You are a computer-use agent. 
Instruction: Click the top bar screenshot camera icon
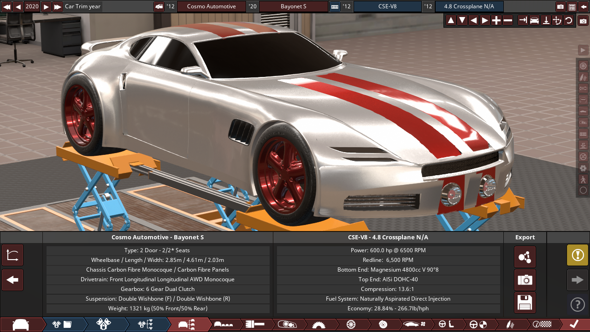(560, 6)
